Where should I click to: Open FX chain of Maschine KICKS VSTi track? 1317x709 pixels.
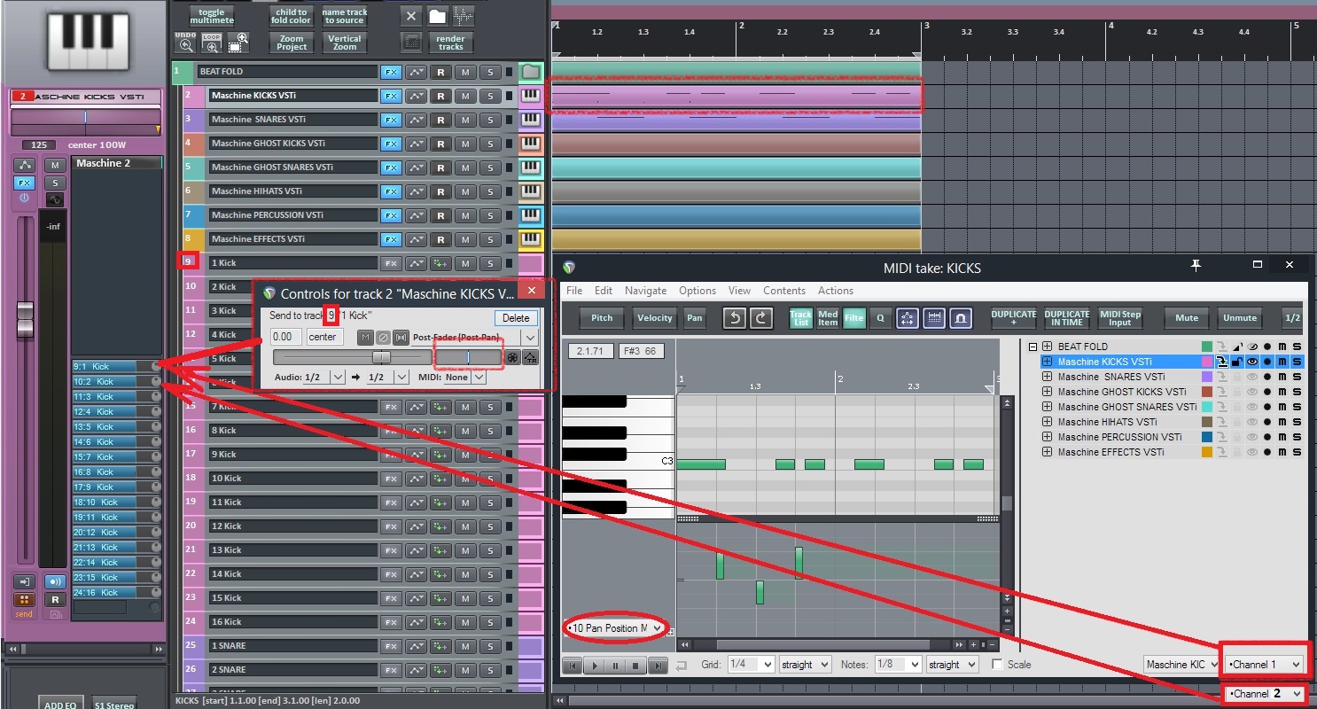pos(390,96)
